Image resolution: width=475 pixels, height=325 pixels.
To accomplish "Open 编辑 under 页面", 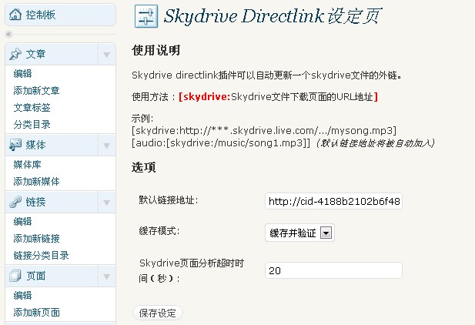I will (x=23, y=296).
